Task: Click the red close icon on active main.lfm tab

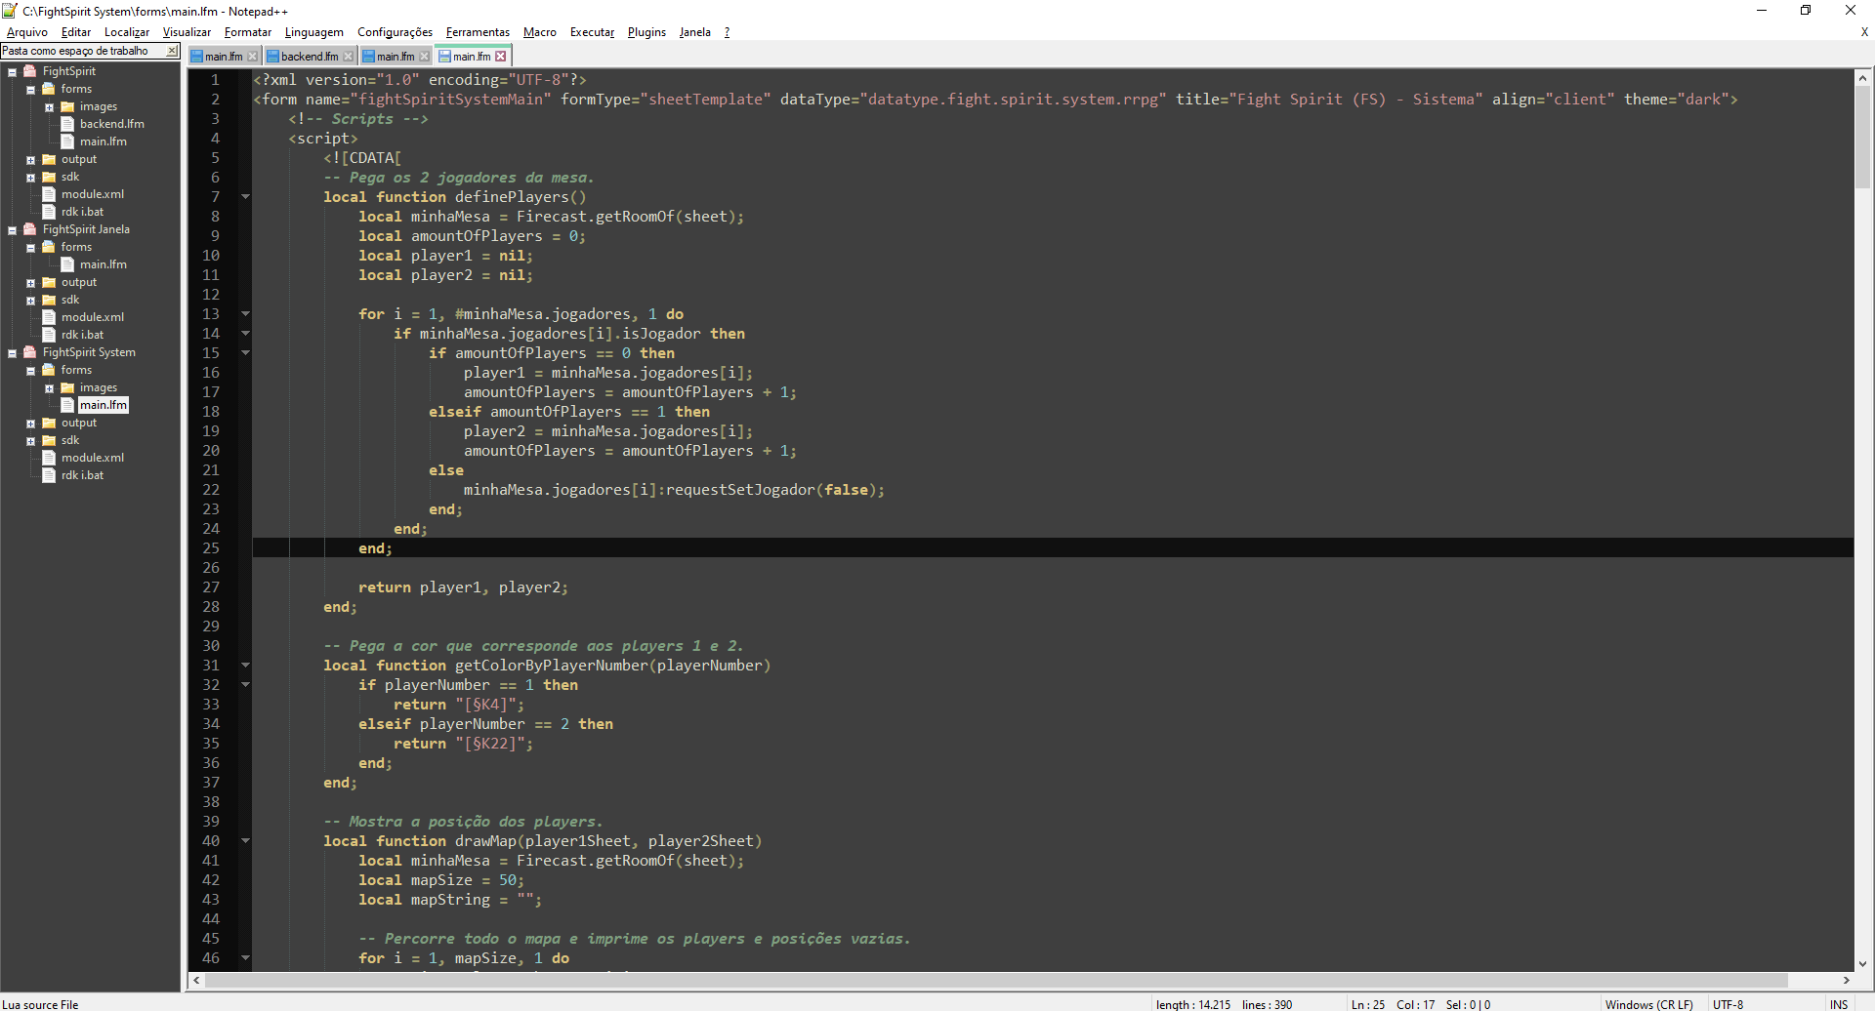Action: [x=501, y=57]
